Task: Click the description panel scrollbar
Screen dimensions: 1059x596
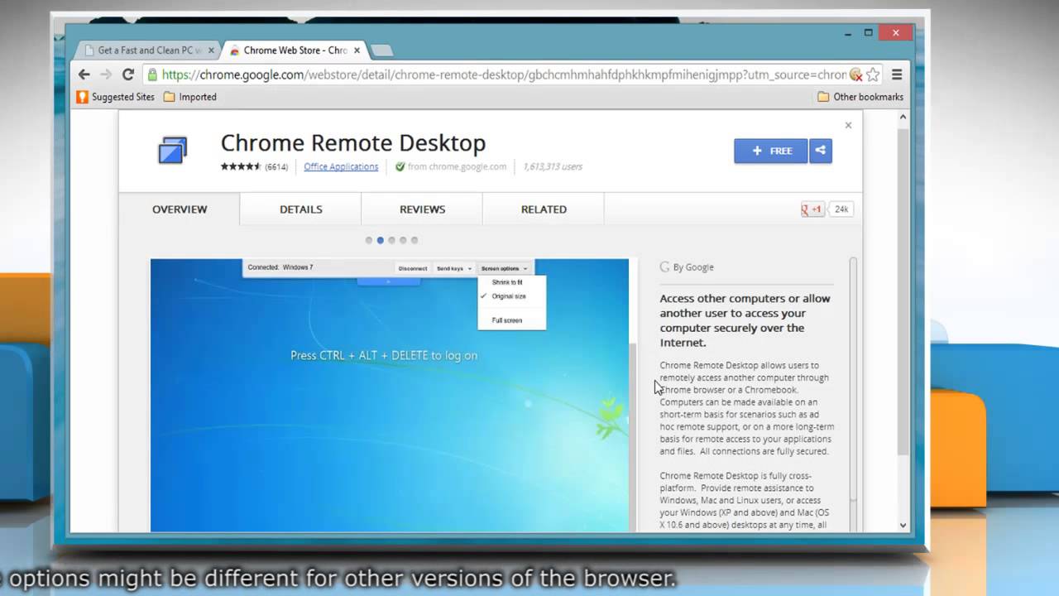Action: pyautogui.click(x=853, y=381)
